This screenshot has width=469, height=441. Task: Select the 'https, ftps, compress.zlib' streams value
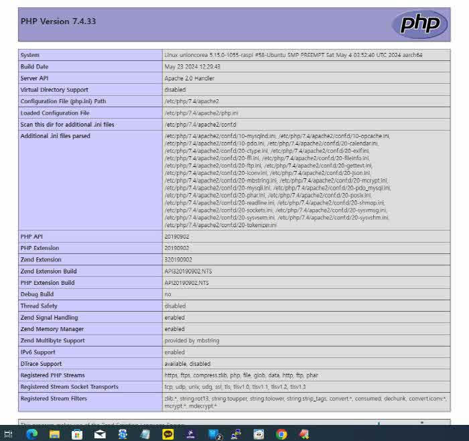pyautogui.click(x=241, y=375)
